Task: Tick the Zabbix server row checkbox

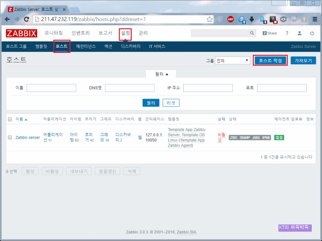Action: (x=10, y=137)
